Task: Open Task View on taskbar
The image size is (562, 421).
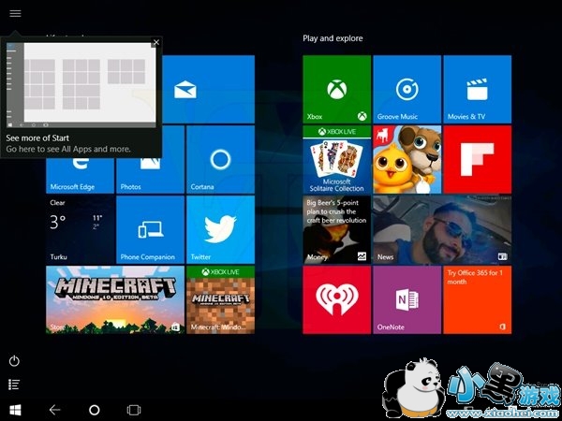Action: [134, 410]
